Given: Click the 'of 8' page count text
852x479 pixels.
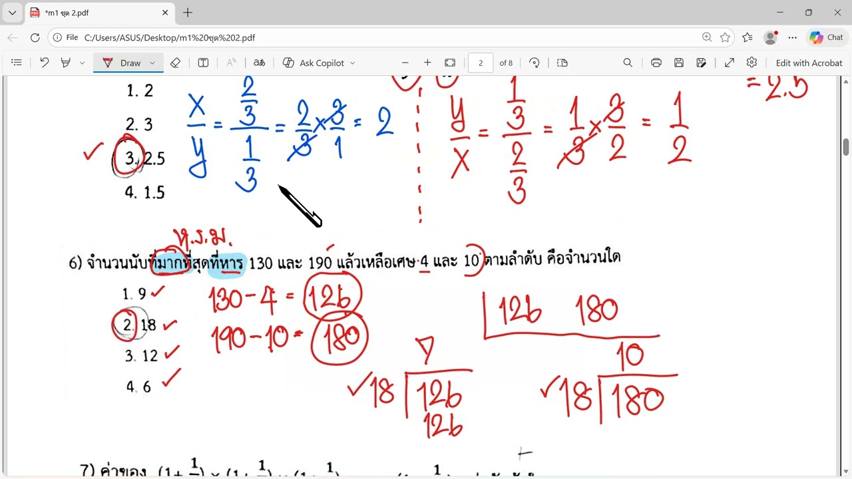Looking at the screenshot, I should tap(506, 63).
